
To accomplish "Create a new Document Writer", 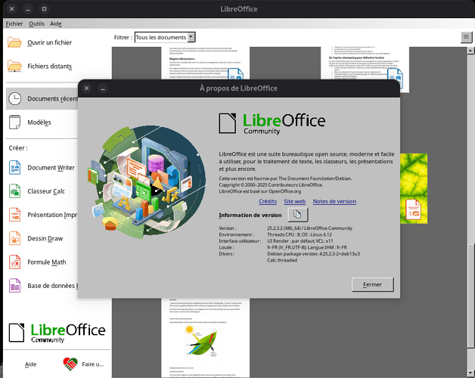I will point(14,168).
